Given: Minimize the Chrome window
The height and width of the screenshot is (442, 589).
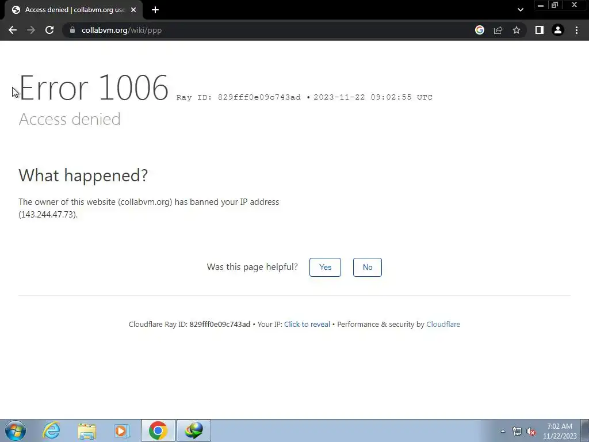Looking at the screenshot, I should pos(540,5).
